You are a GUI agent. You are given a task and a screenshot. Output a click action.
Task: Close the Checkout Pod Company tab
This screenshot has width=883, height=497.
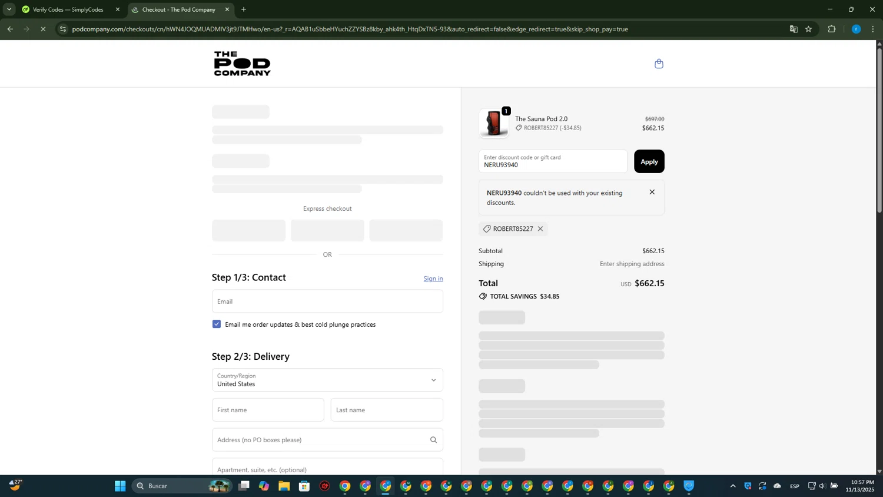(x=227, y=9)
